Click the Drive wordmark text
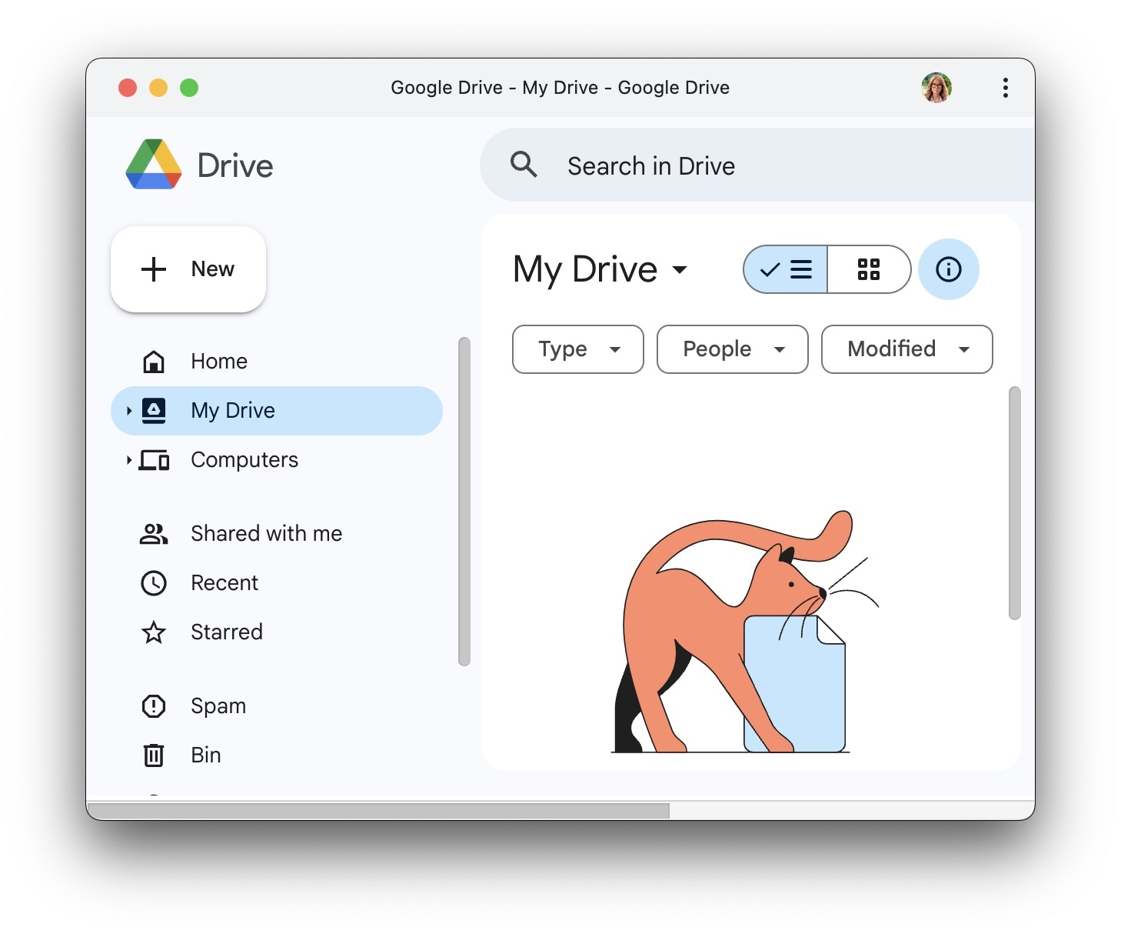The width and height of the screenshot is (1121, 934). pyautogui.click(x=235, y=165)
